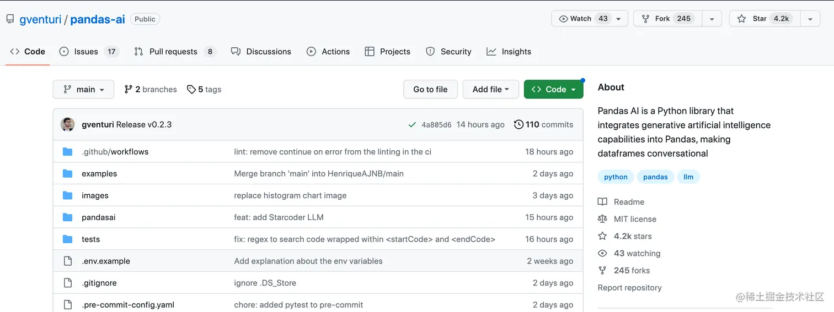Fork the repository with Fork button
The width and height of the screenshot is (834, 312).
coord(668,19)
